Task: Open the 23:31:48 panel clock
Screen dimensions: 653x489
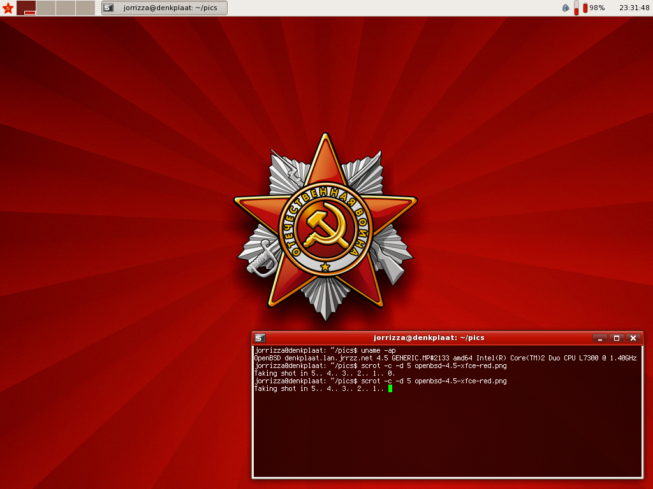Action: click(635, 8)
